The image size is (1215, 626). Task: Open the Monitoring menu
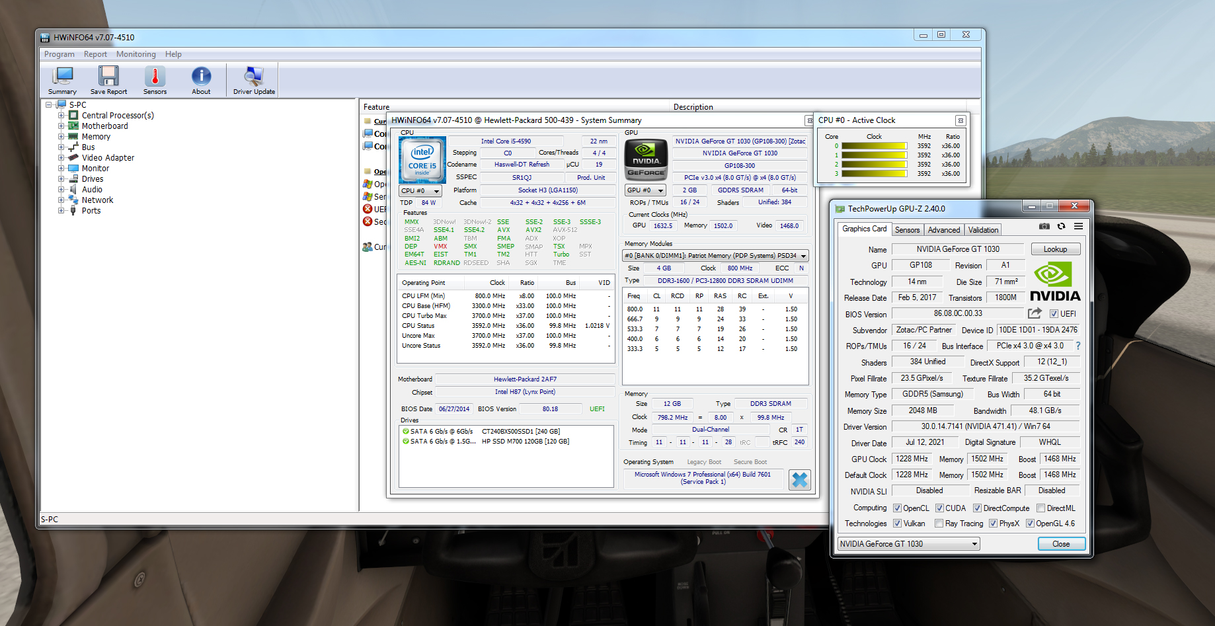click(x=136, y=54)
